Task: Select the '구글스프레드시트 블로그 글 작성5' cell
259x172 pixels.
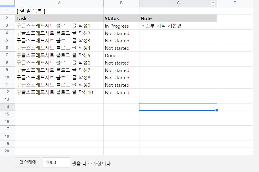Action: point(59,55)
